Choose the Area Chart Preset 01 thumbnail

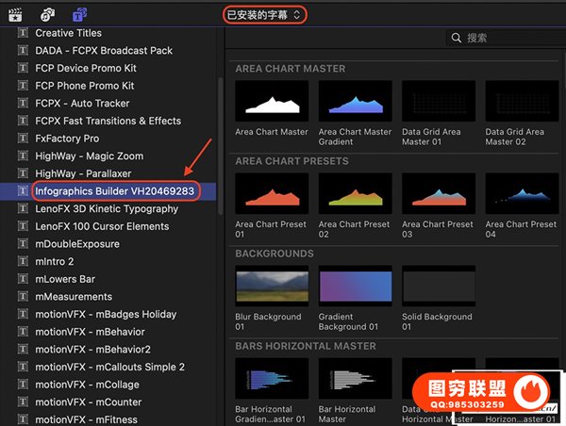pos(272,193)
